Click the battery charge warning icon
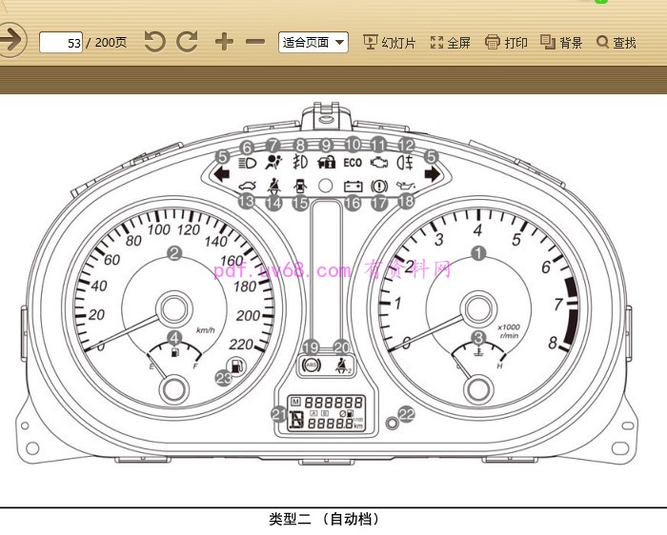The width and height of the screenshot is (667, 535). [x=353, y=186]
